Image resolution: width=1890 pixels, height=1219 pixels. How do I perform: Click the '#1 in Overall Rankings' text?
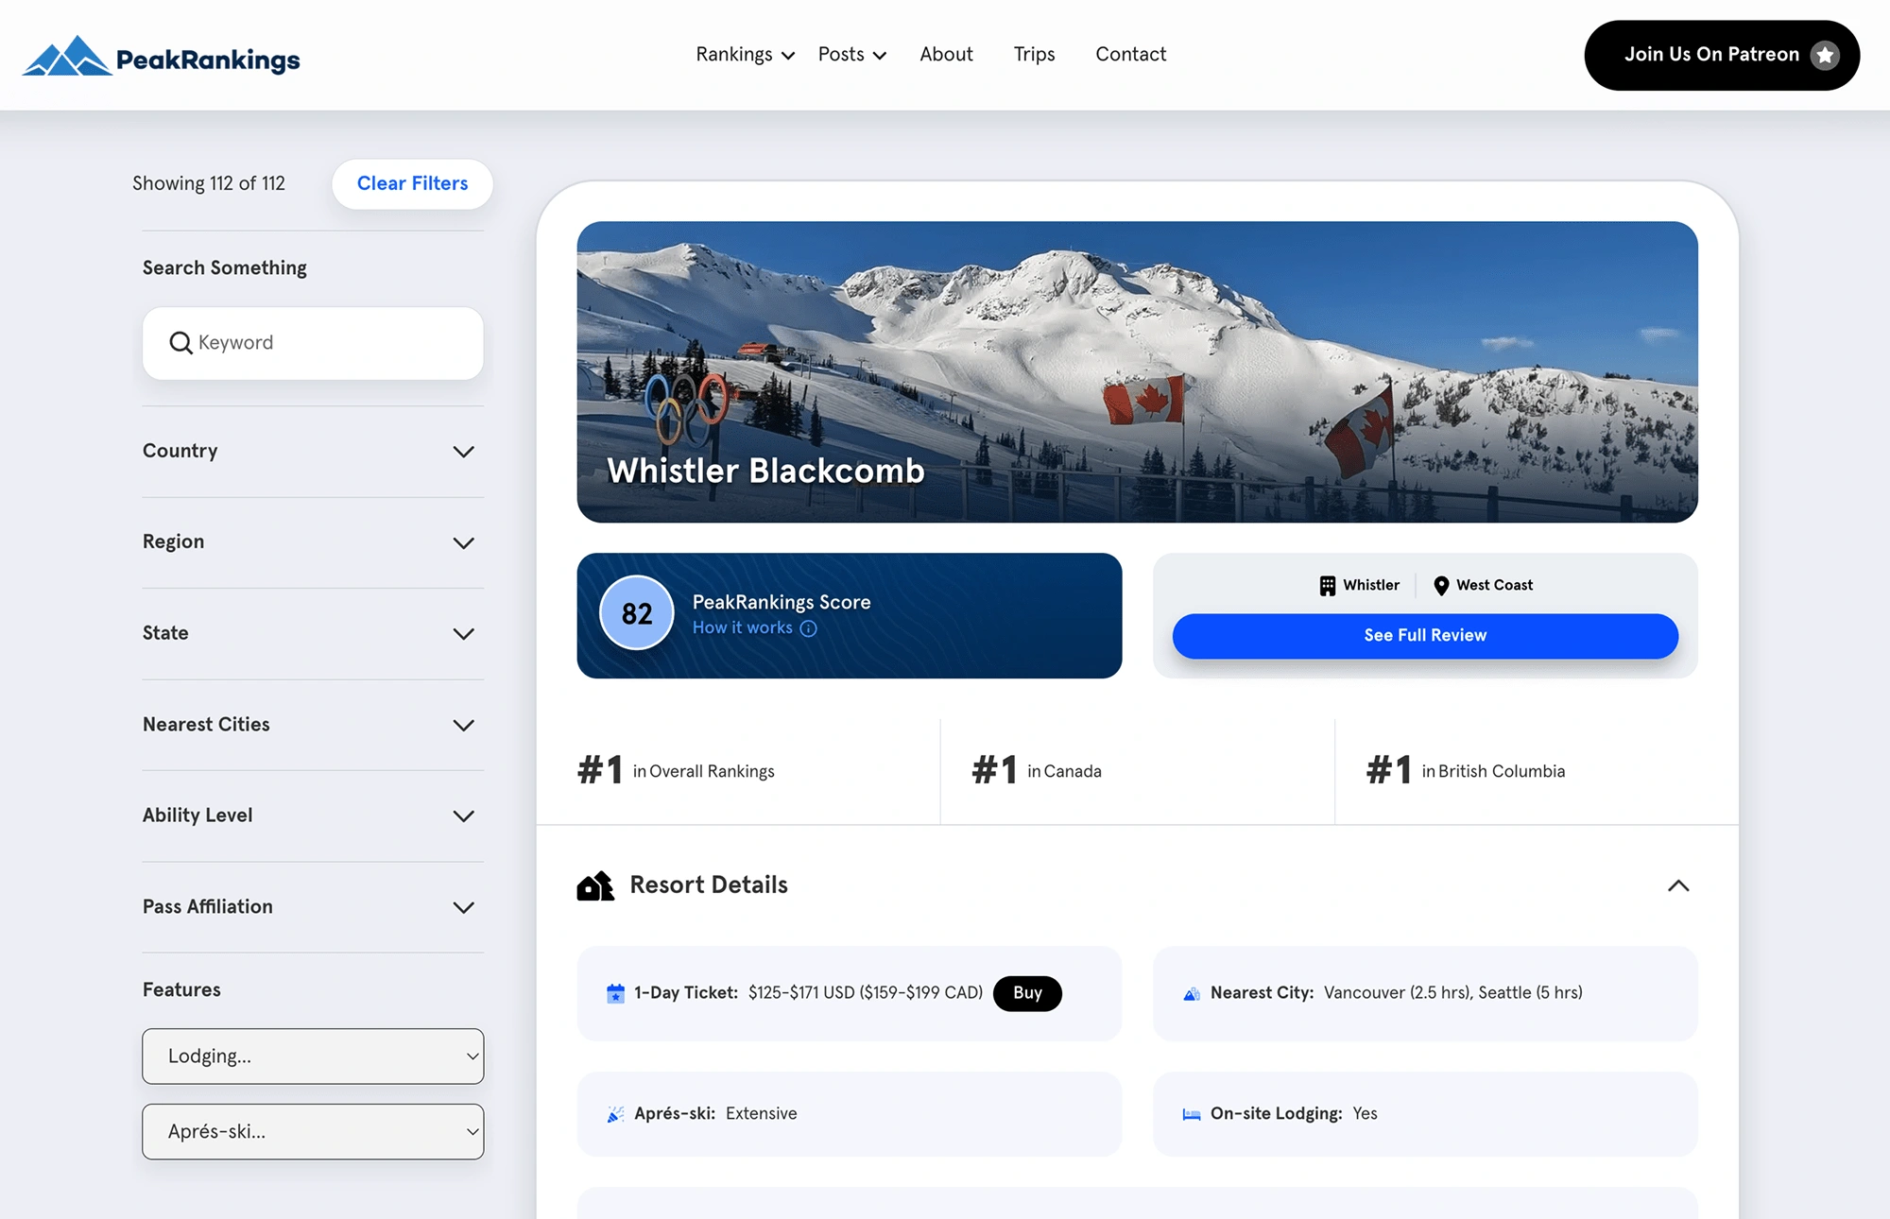[676, 771]
